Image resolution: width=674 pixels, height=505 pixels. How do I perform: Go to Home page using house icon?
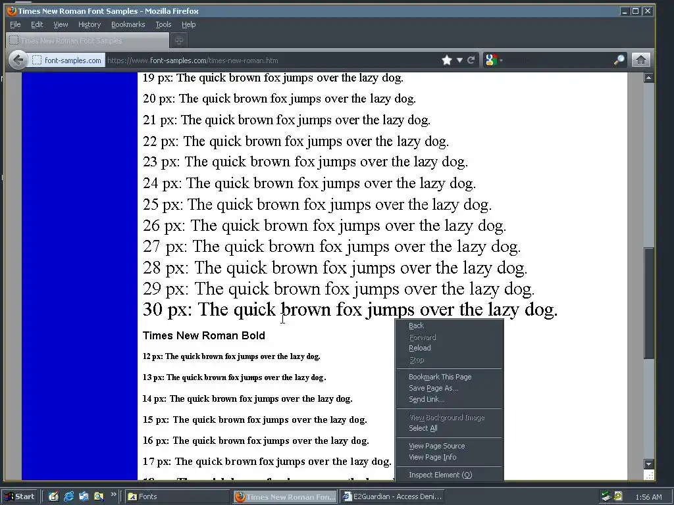pos(640,60)
